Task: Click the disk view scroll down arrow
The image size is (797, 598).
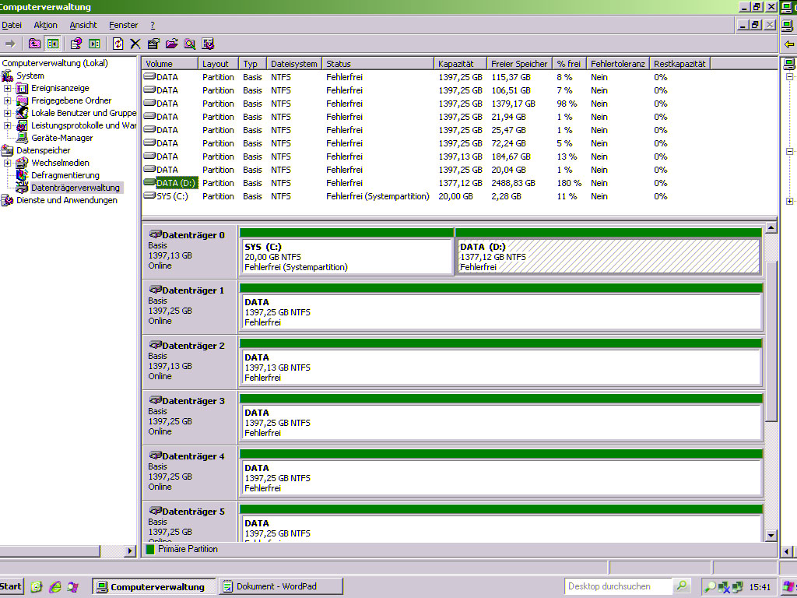Action: pyautogui.click(x=771, y=536)
